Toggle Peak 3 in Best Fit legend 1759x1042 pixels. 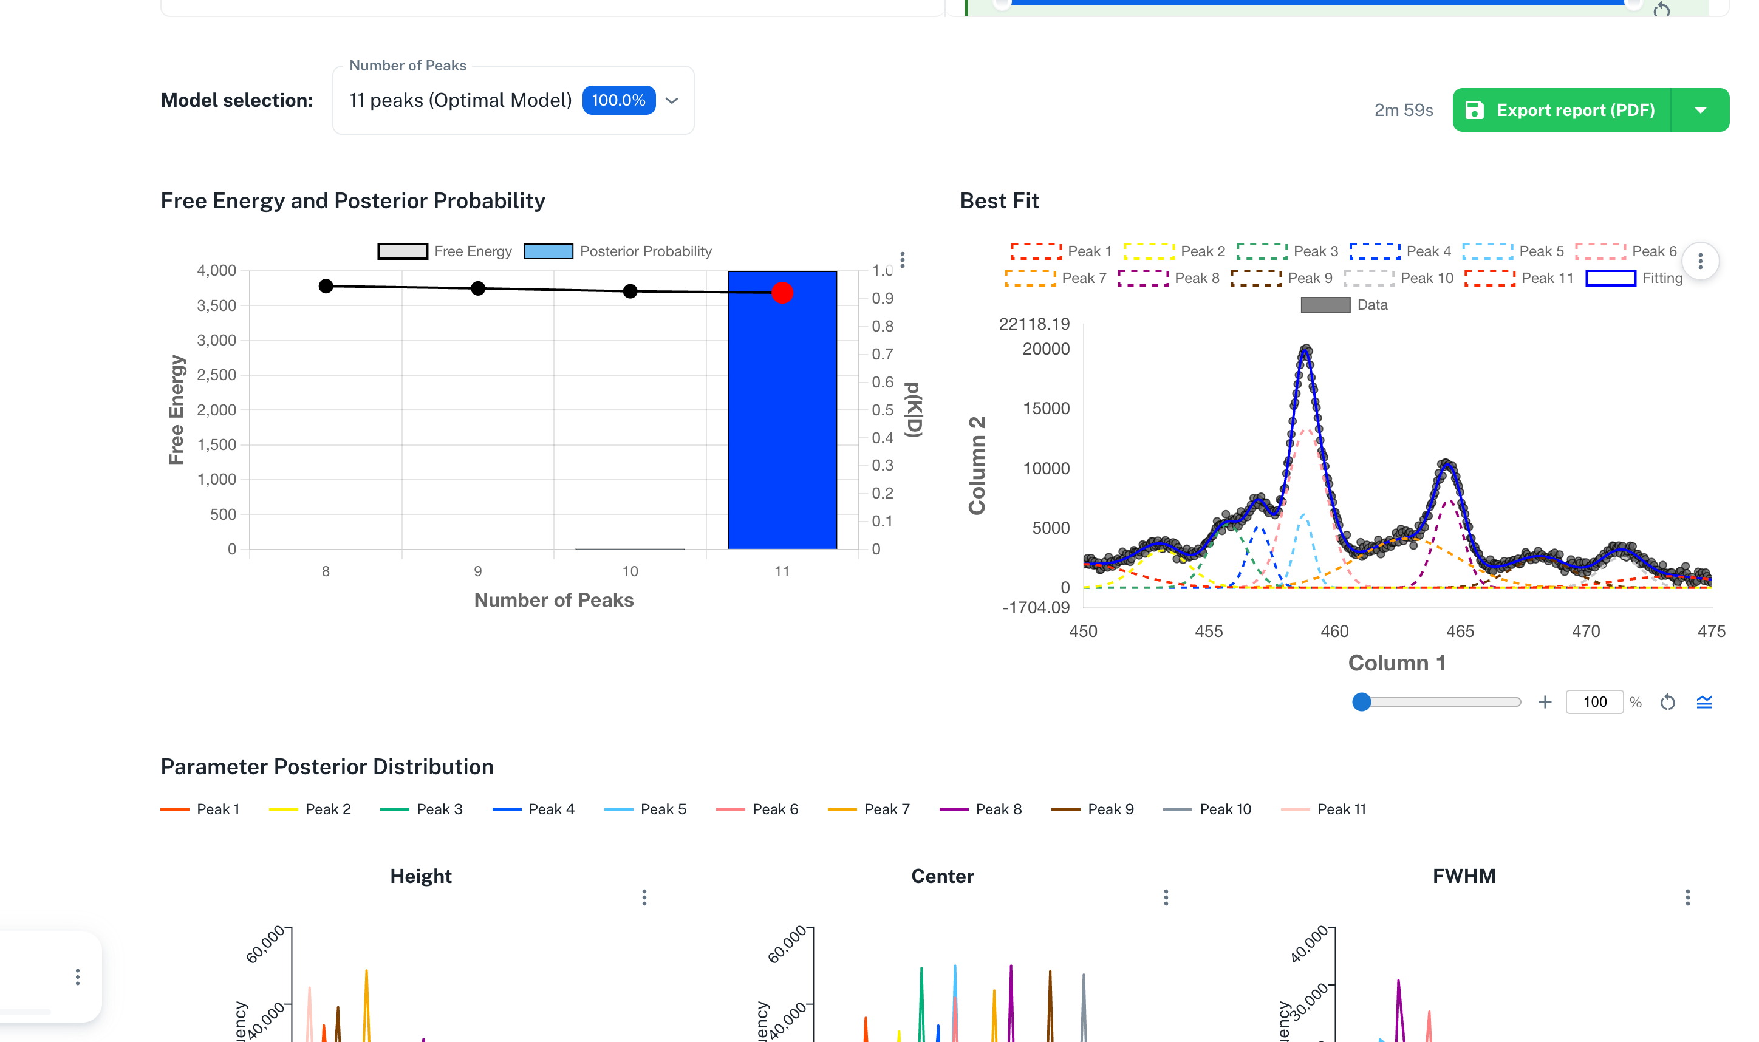(x=1287, y=251)
